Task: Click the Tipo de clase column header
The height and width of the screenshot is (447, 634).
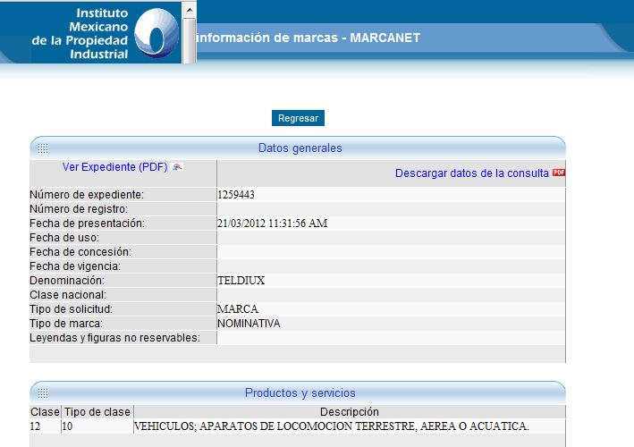Action: 97,412
